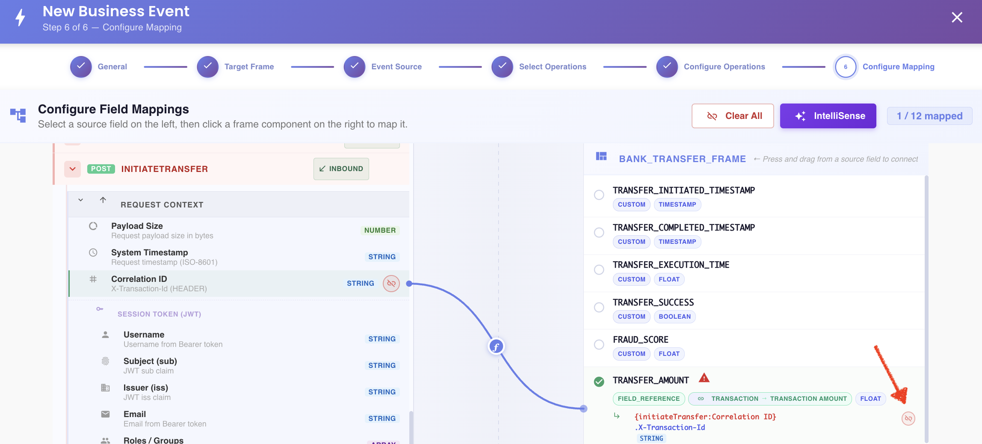The image size is (982, 444).
Task: Click the System Timestamp clock icon
Action: [93, 252]
